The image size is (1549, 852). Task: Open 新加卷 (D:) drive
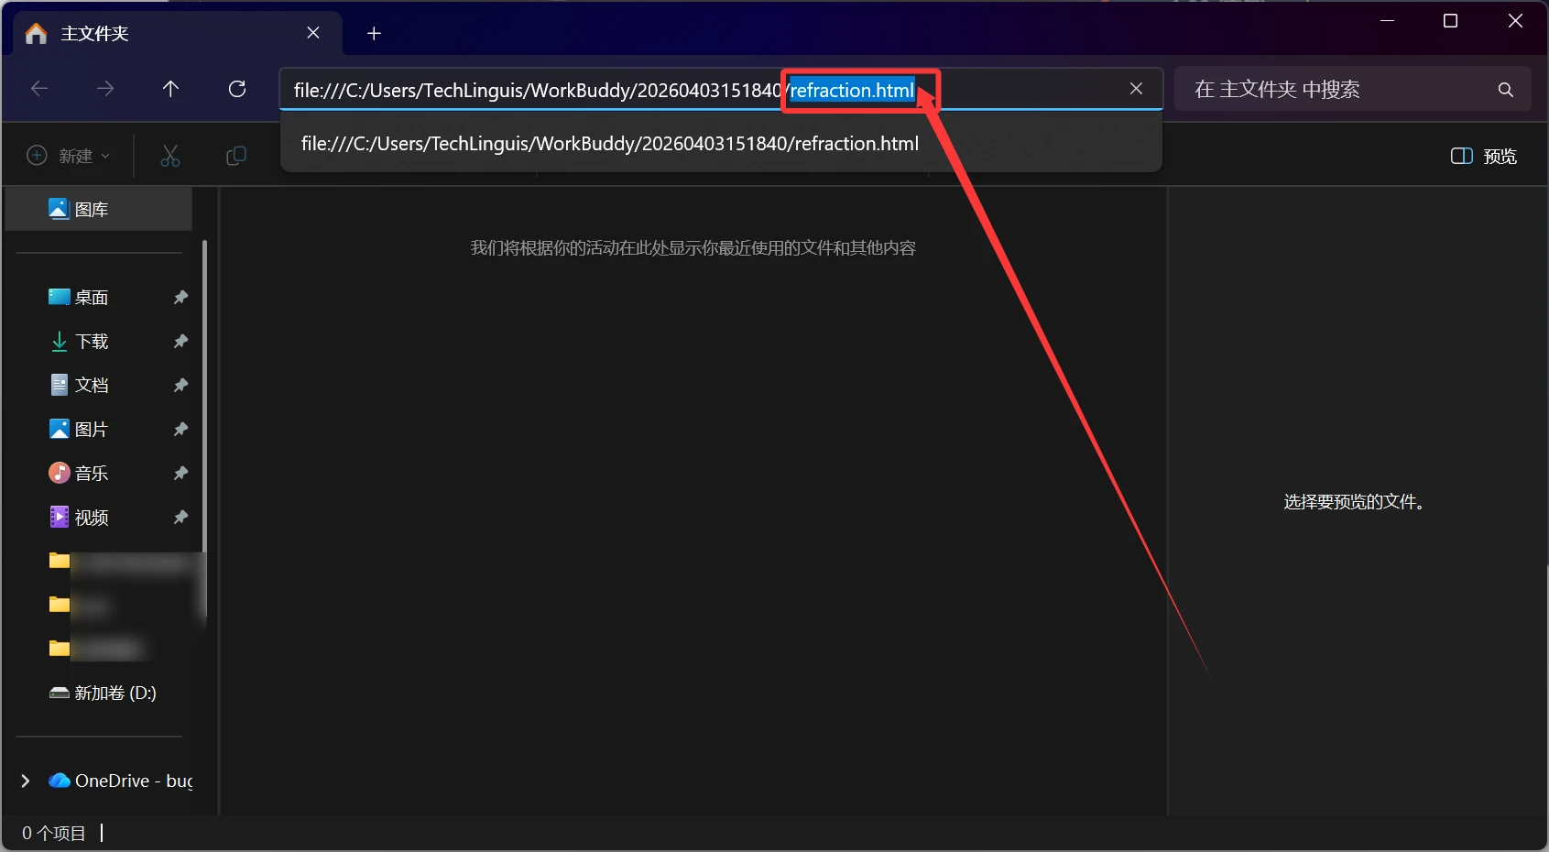pyautogui.click(x=115, y=694)
